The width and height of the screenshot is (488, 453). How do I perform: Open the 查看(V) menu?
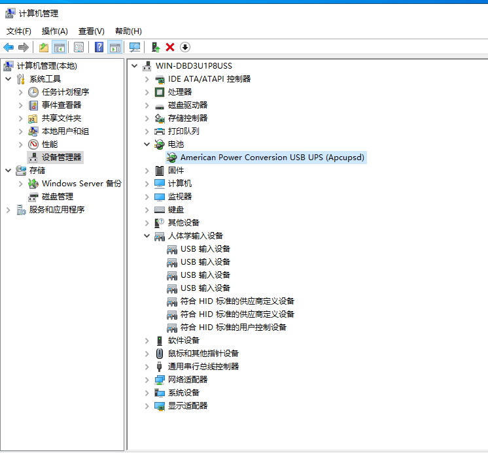click(91, 31)
